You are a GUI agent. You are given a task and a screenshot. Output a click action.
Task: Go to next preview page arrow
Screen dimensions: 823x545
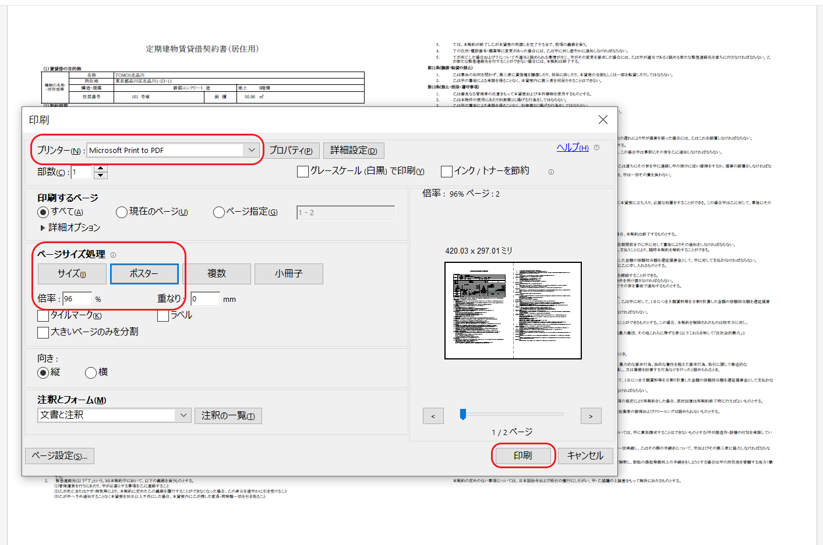coord(591,416)
